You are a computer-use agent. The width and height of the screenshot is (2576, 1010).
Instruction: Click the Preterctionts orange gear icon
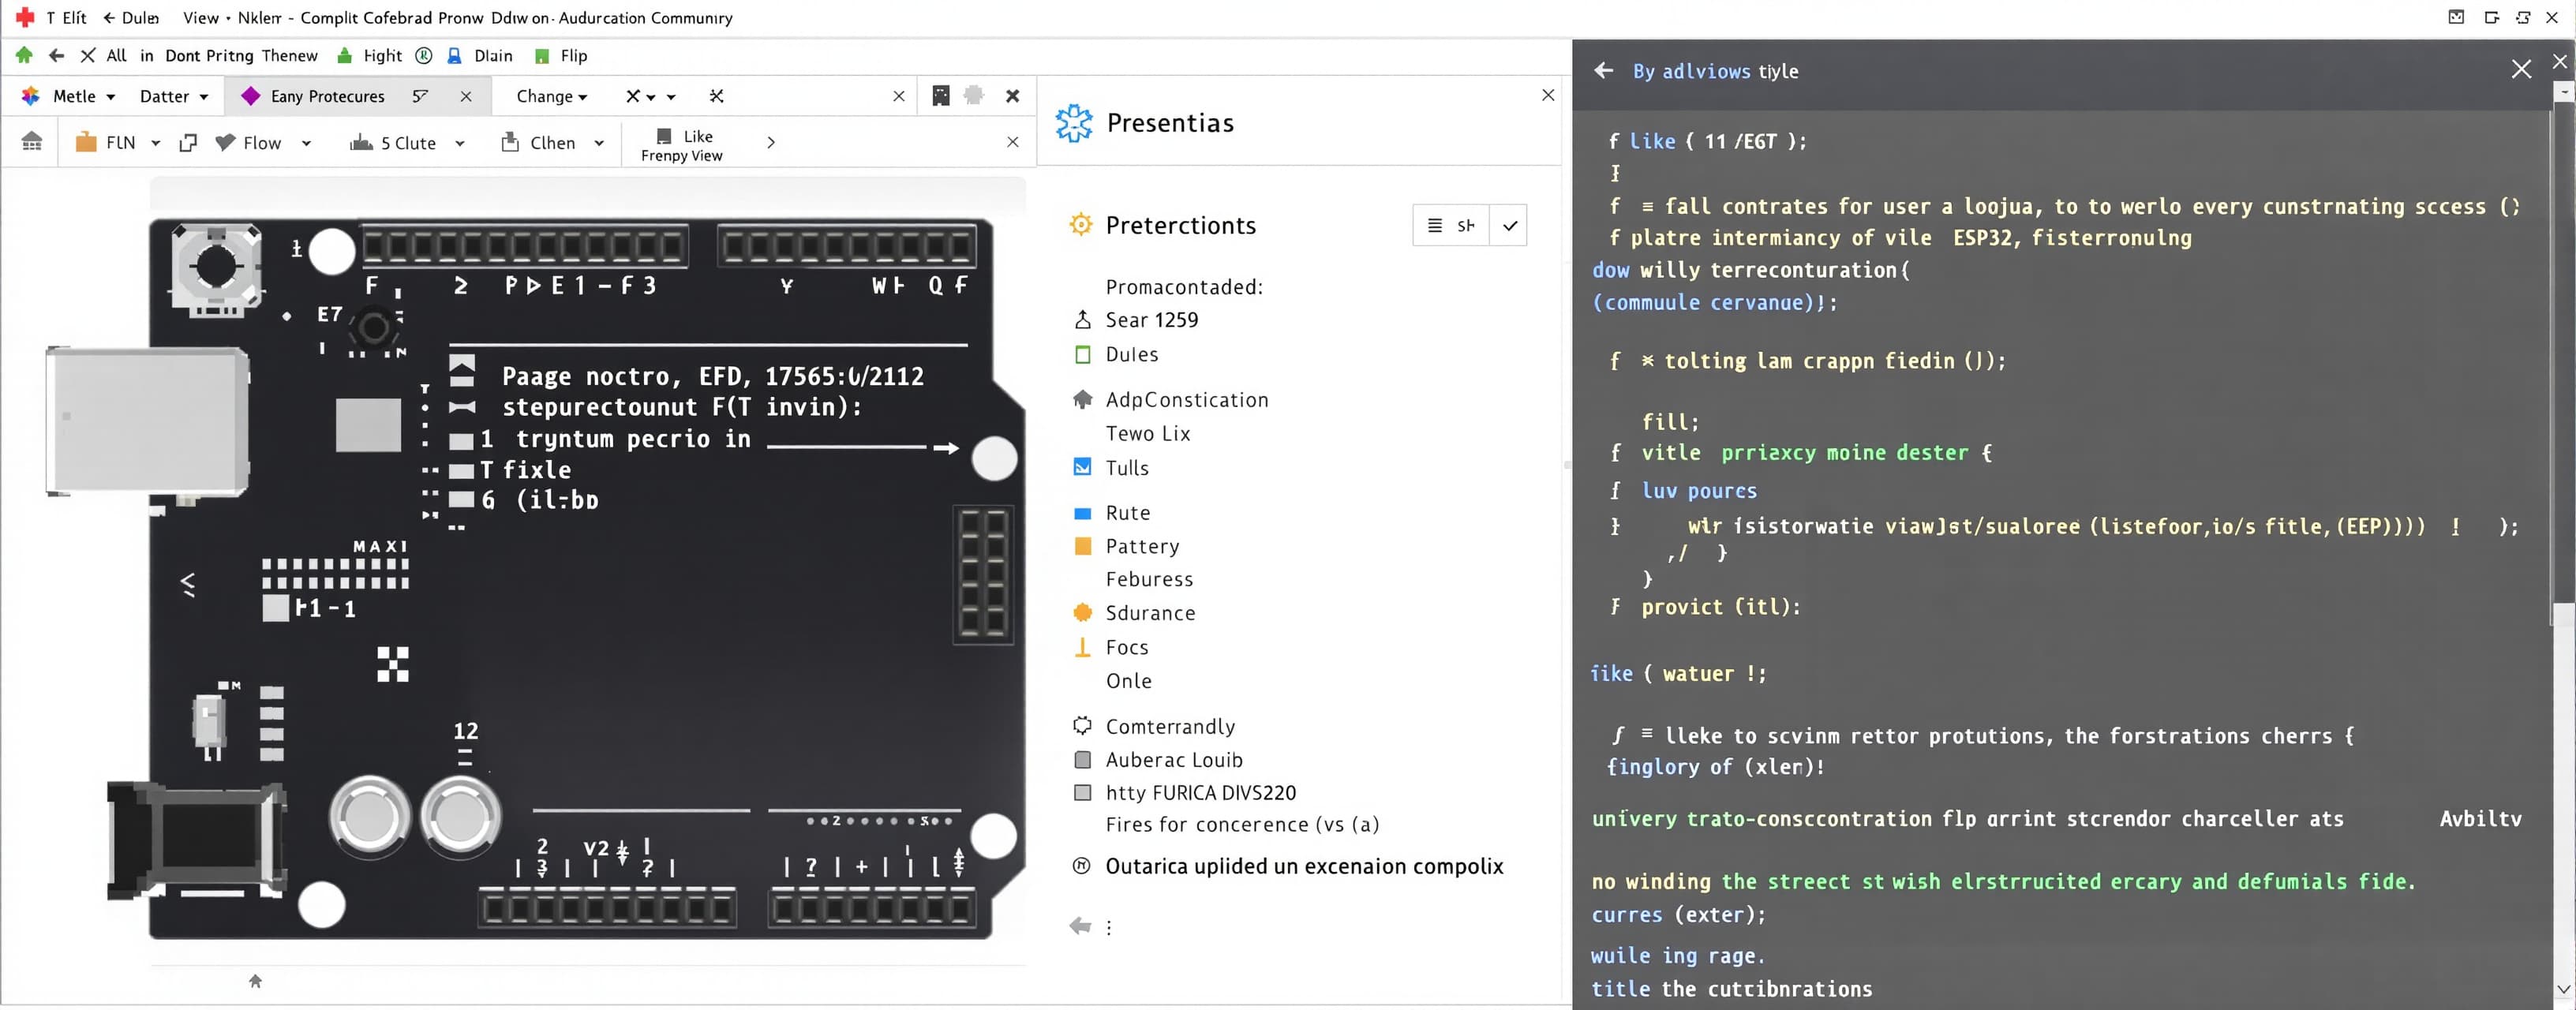pos(1080,224)
